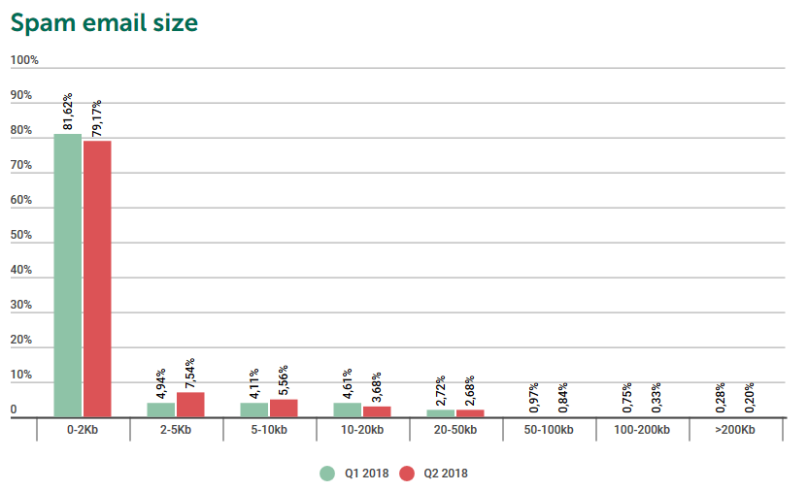Select the red 5-10kb bar
808x491 pixels.
tap(284, 408)
